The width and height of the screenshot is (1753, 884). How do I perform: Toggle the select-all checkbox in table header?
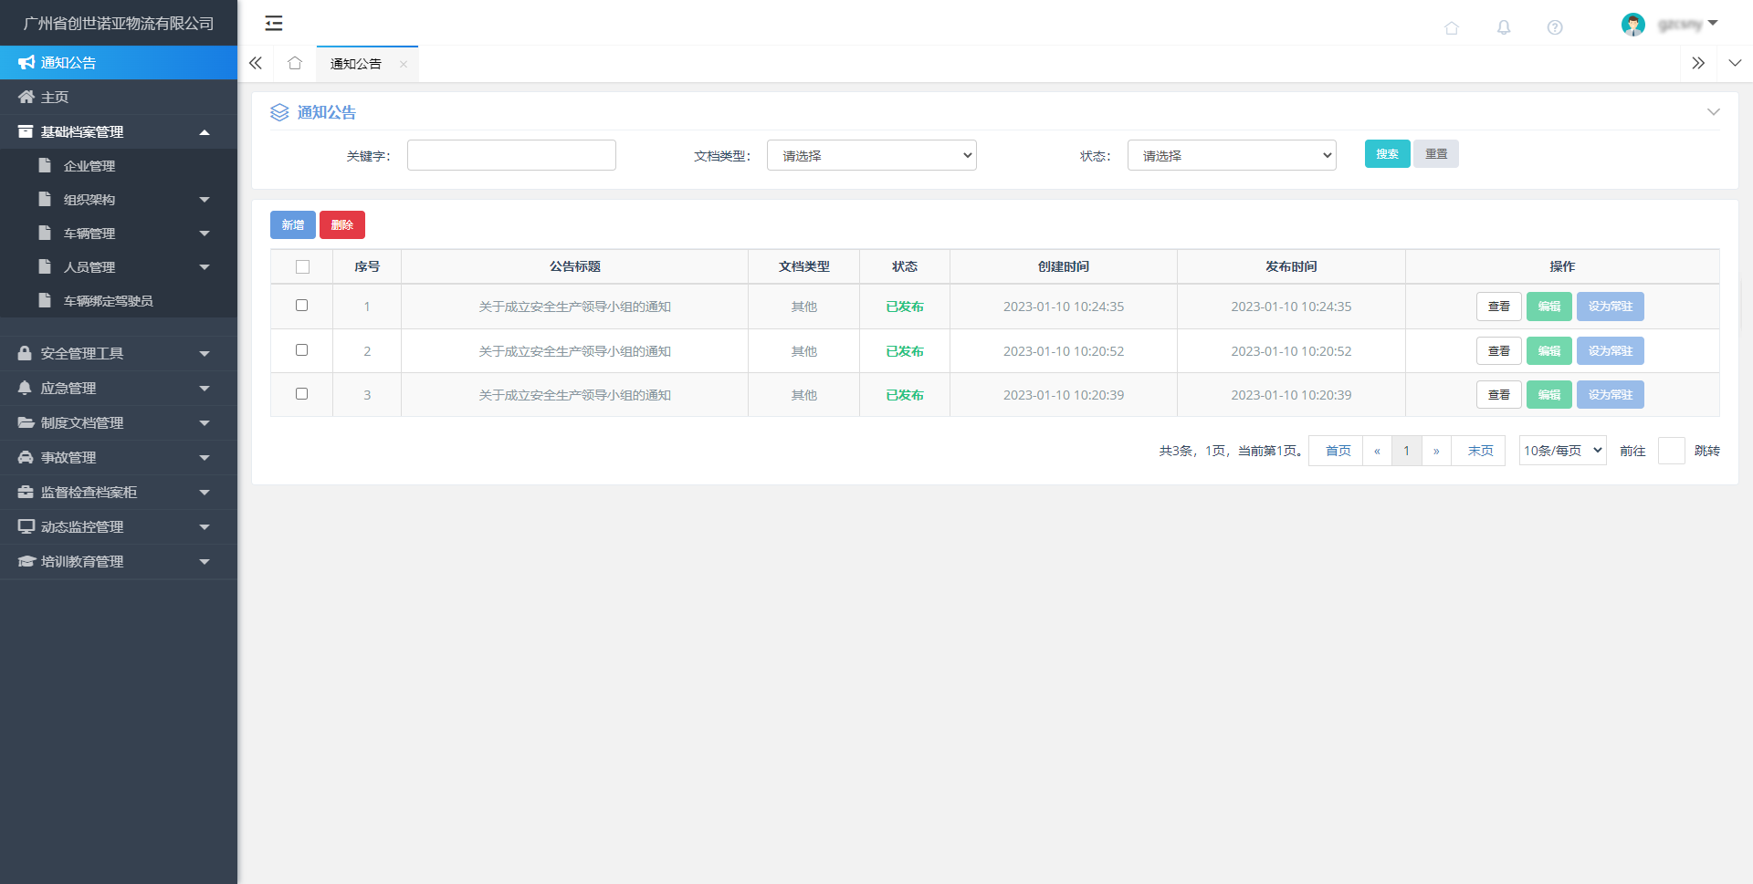pos(302,267)
